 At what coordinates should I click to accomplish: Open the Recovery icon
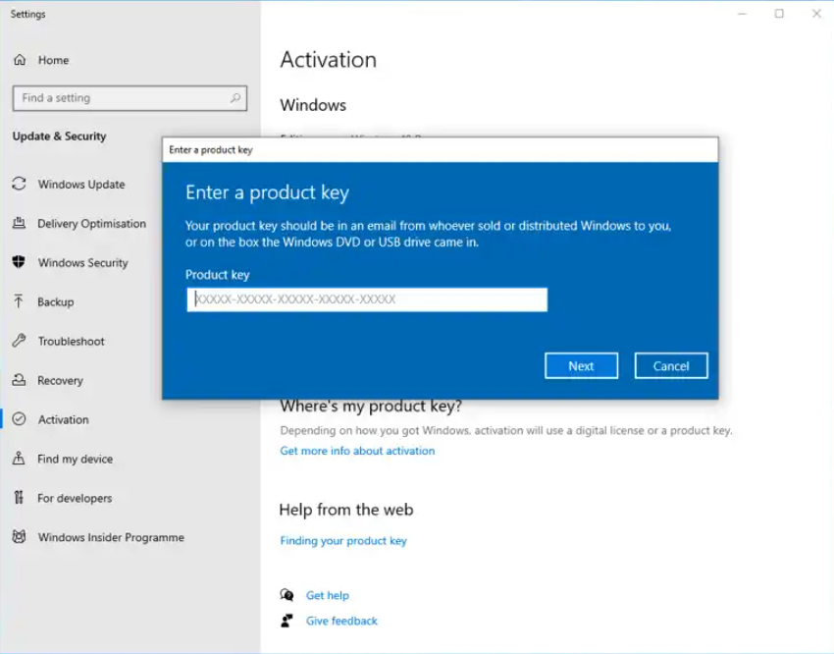(19, 381)
